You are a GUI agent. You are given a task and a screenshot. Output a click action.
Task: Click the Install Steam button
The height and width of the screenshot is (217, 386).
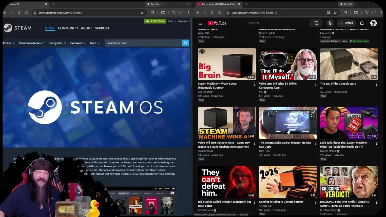pos(155,21)
